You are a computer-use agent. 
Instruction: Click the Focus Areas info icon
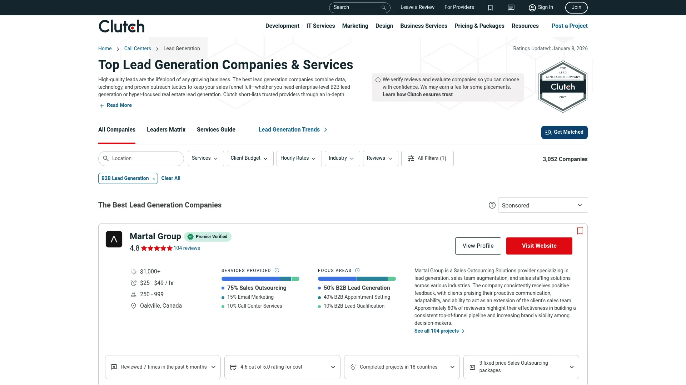(x=357, y=270)
